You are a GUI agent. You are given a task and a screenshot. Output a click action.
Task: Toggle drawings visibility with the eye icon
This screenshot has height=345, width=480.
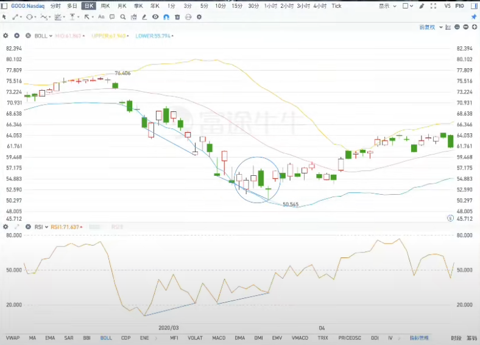(155, 16)
